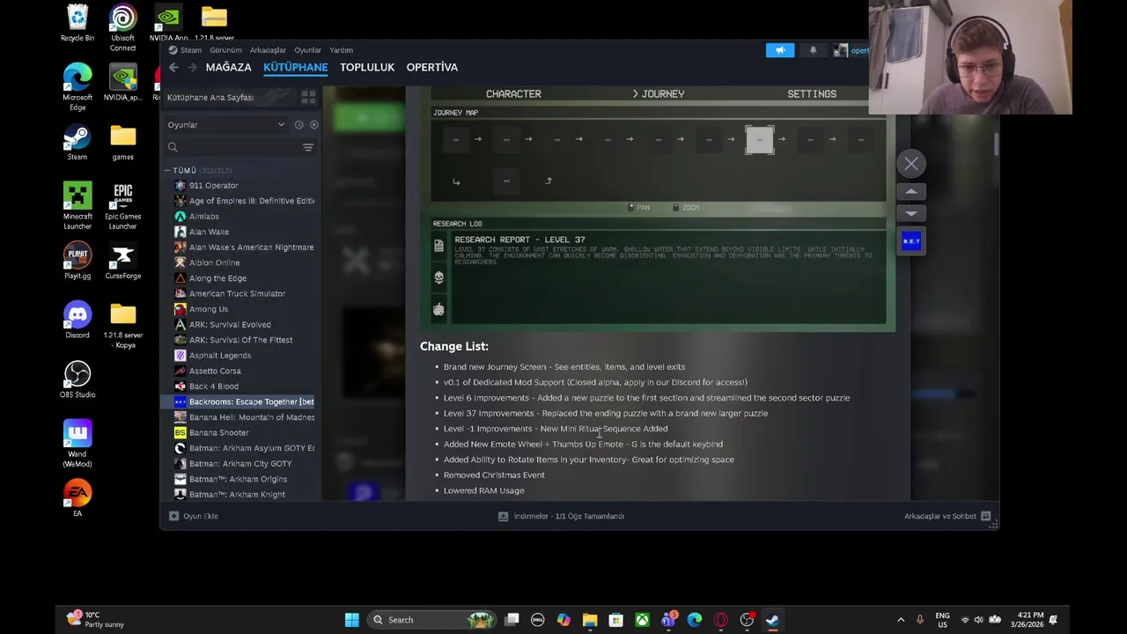Select Age of Empires III: Definitive Edition
Image resolution: width=1127 pixels, height=634 pixels.
(x=251, y=201)
